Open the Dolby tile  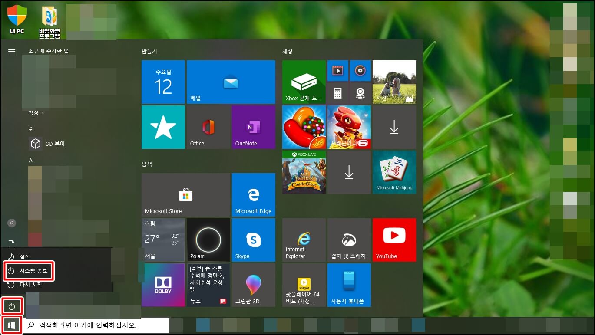coord(163,285)
